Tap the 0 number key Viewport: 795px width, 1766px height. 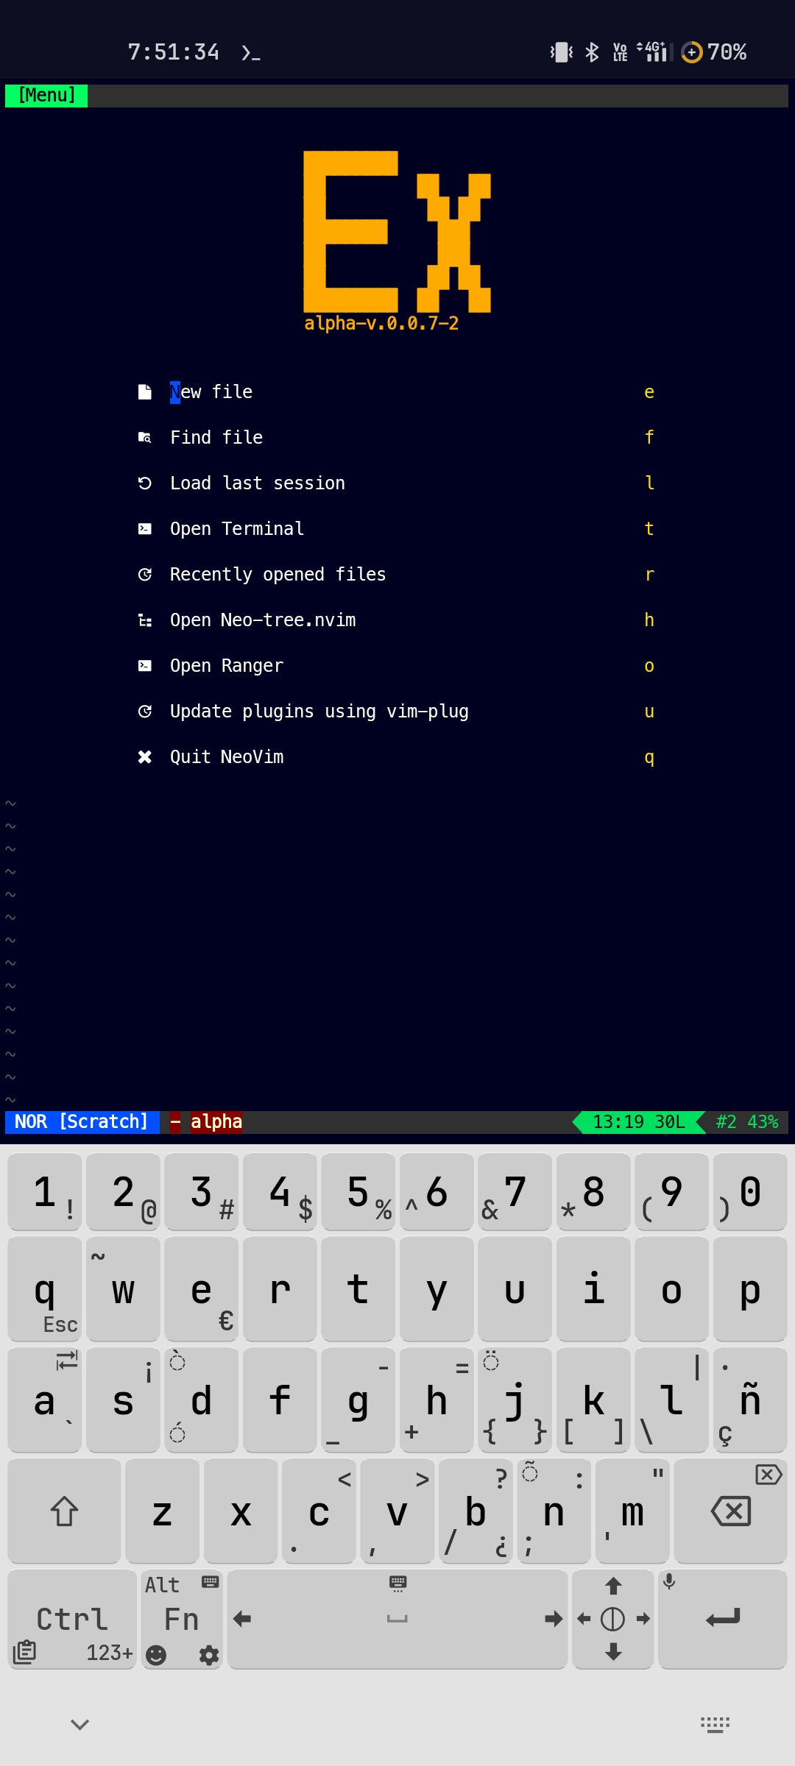(x=750, y=1192)
